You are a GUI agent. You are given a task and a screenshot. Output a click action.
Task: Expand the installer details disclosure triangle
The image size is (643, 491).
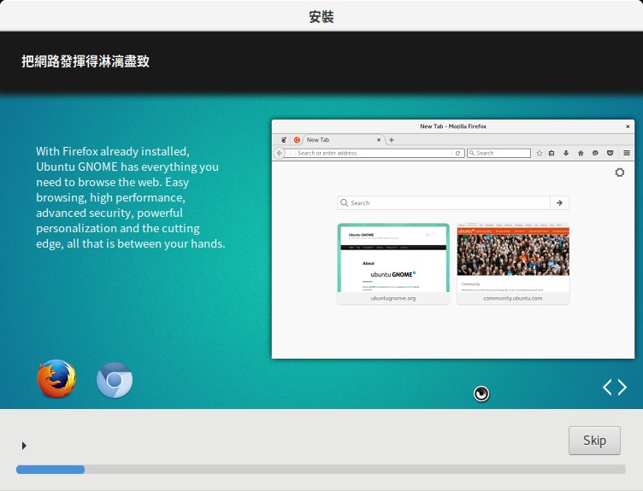pyautogui.click(x=24, y=445)
